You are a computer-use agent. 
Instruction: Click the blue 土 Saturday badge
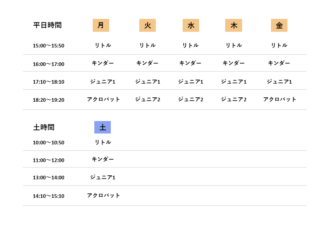(102, 127)
